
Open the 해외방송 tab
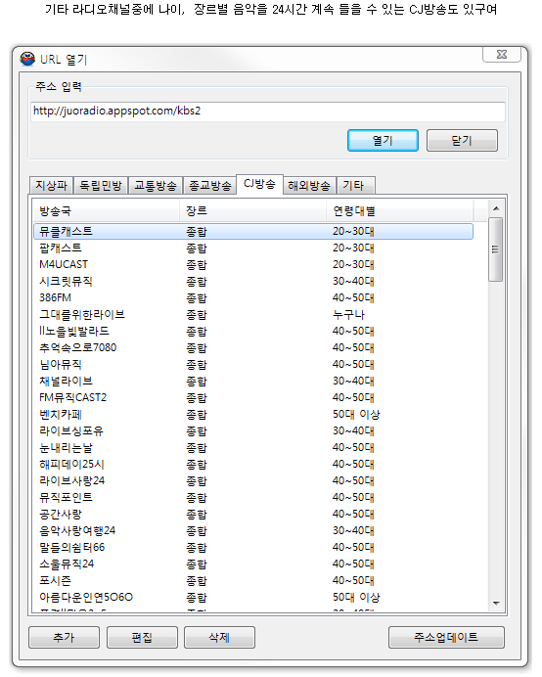point(309,186)
